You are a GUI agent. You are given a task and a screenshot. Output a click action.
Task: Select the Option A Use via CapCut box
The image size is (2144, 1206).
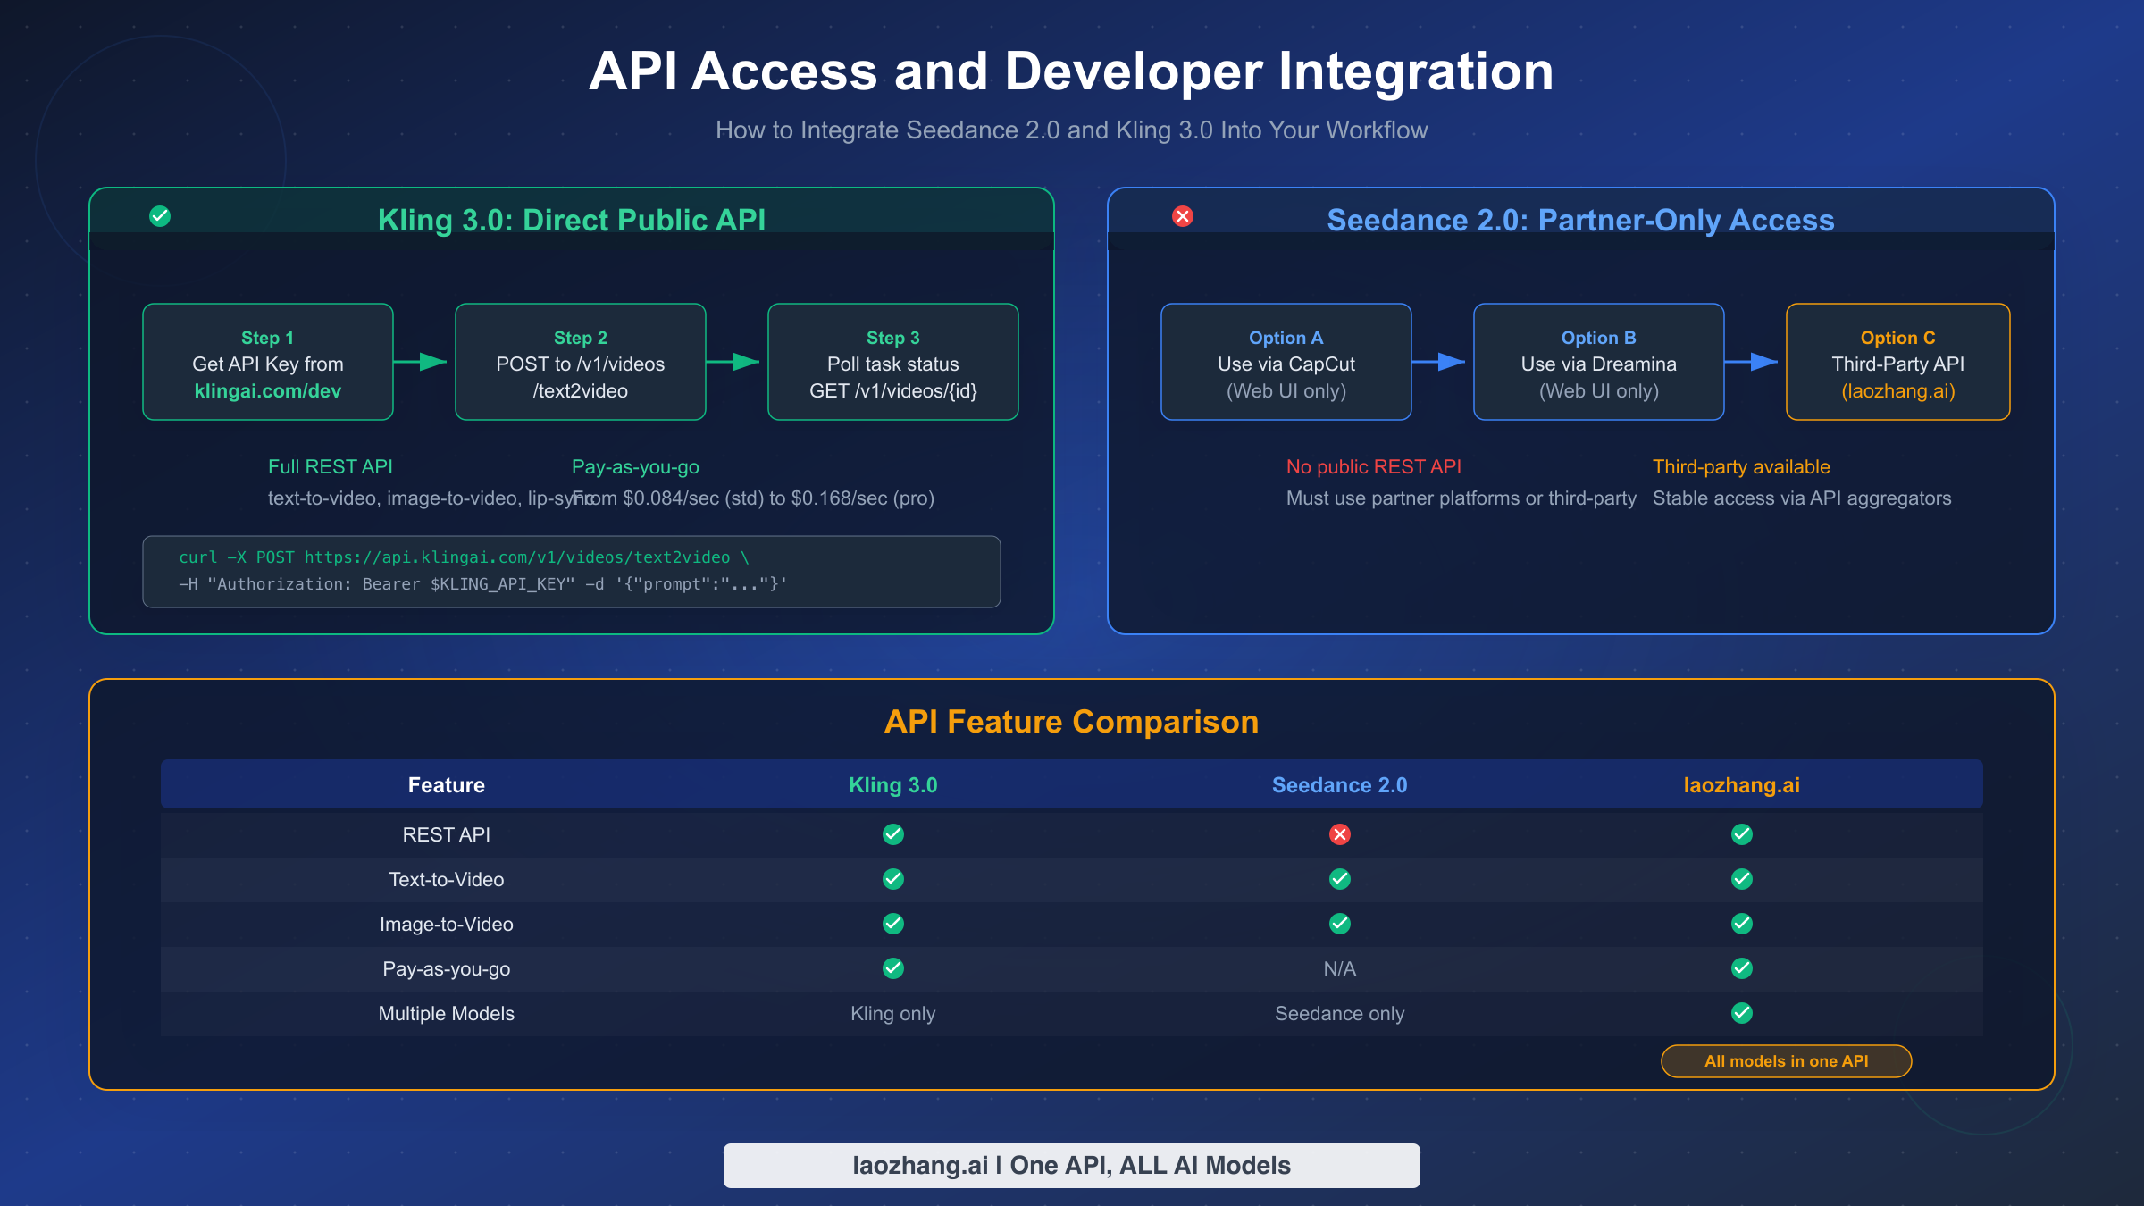(1286, 362)
